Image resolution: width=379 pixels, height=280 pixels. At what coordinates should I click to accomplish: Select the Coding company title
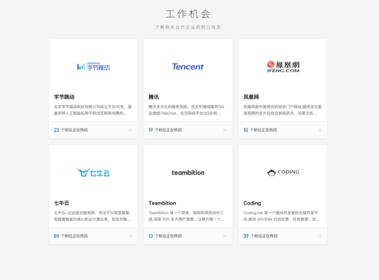pyautogui.click(x=252, y=203)
